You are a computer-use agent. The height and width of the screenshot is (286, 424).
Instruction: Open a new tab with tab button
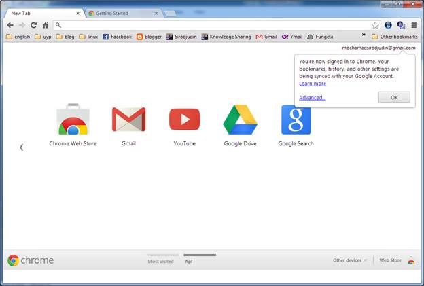point(170,13)
